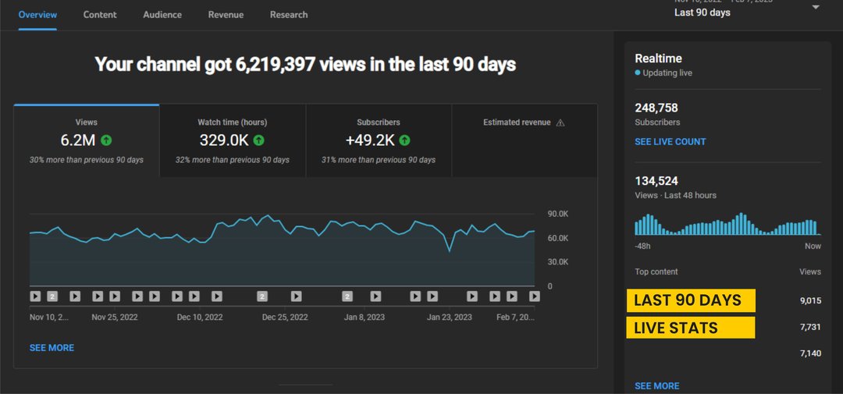Open the Overview tab
The width and height of the screenshot is (843, 394).
[x=37, y=15]
